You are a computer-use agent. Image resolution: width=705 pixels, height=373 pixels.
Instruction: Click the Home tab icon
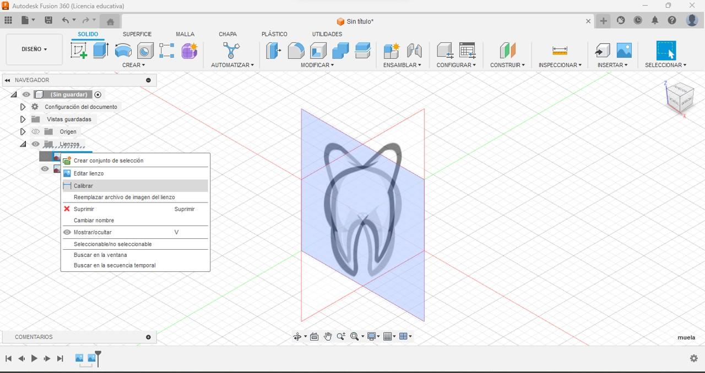coord(110,21)
